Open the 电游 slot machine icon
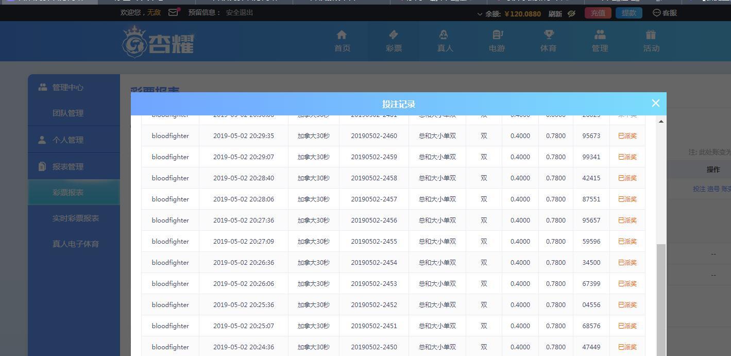Image resolution: width=731 pixels, height=356 pixels. [x=497, y=35]
